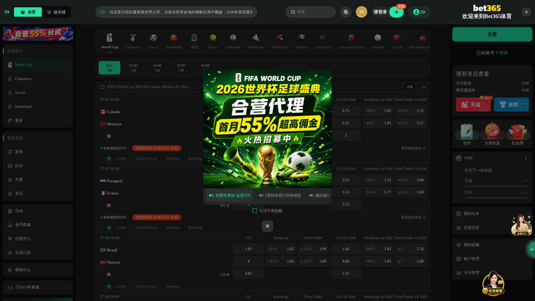
Task: Open the Soccer sidebar item
Action: pos(38,93)
